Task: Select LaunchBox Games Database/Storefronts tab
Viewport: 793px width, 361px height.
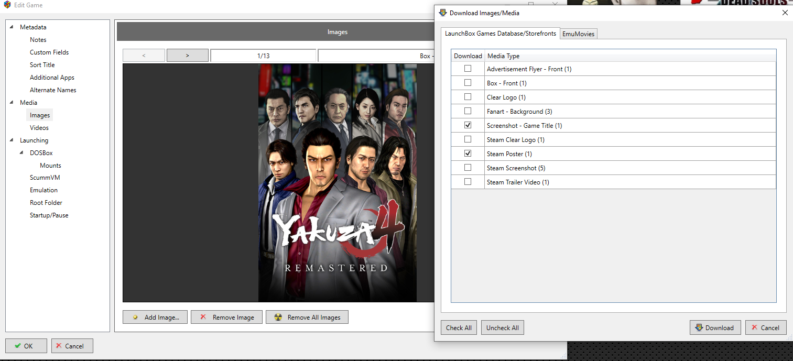Action: 501,33
